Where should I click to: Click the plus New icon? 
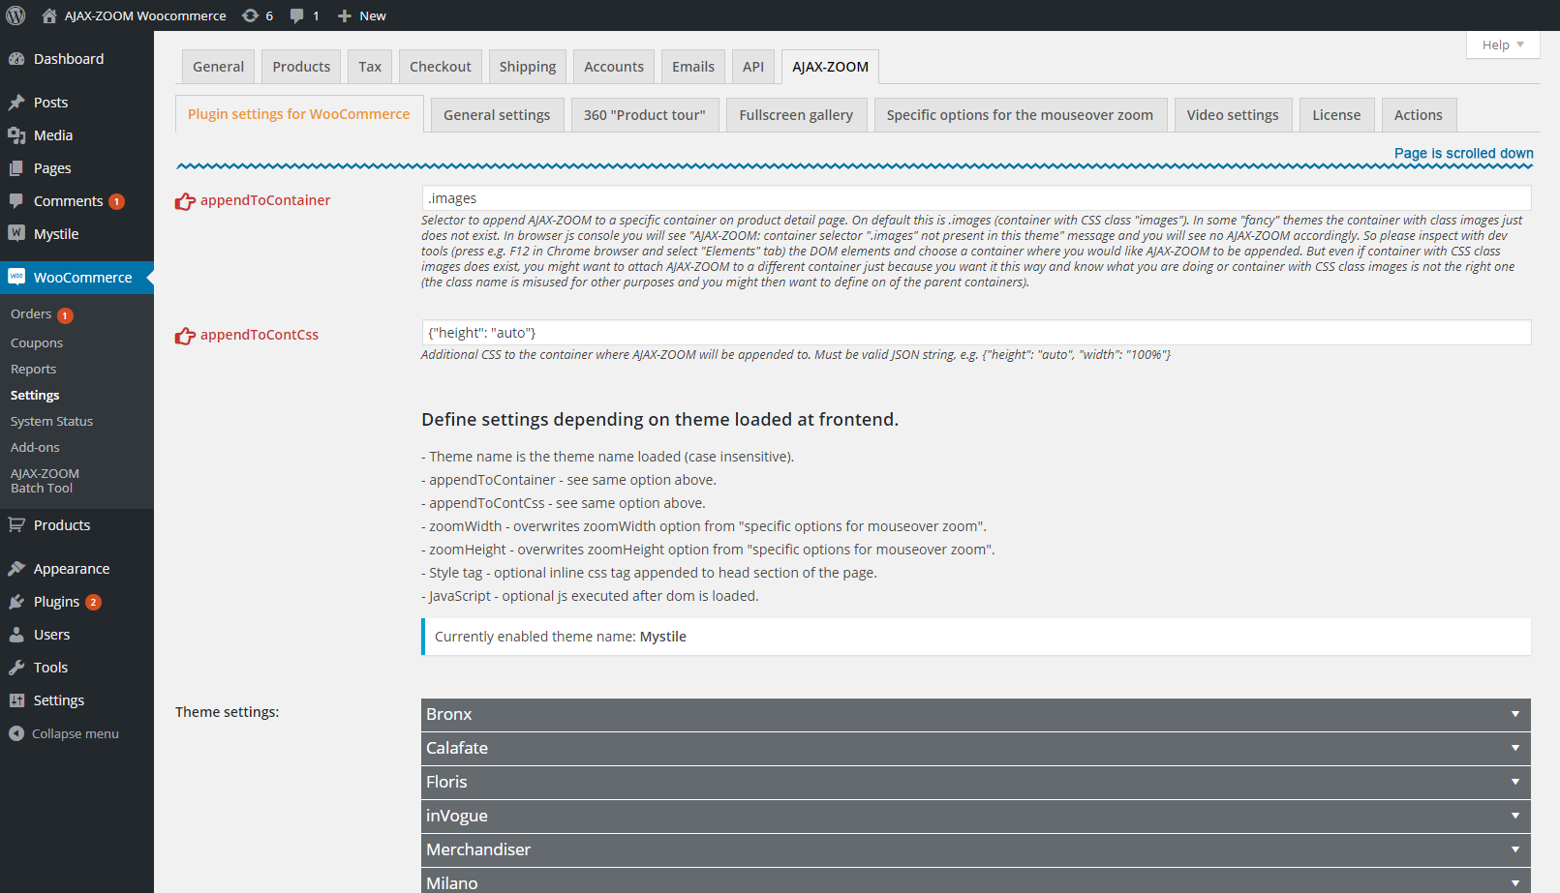344,15
